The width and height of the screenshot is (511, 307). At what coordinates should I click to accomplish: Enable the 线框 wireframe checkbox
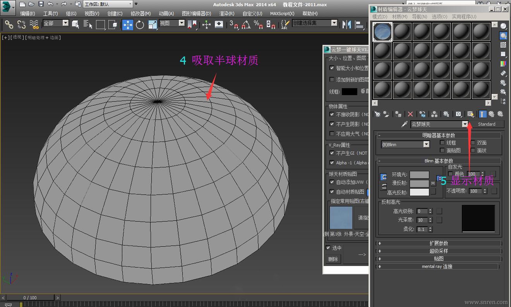tap(442, 143)
